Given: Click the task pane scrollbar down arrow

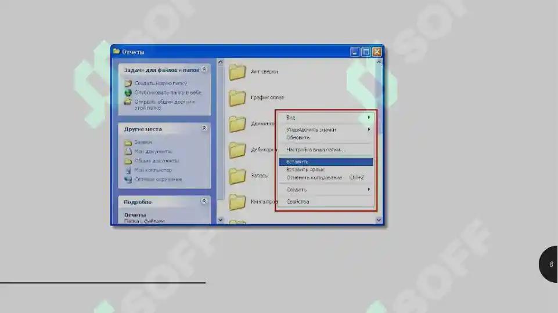Looking at the screenshot, I should click(220, 220).
